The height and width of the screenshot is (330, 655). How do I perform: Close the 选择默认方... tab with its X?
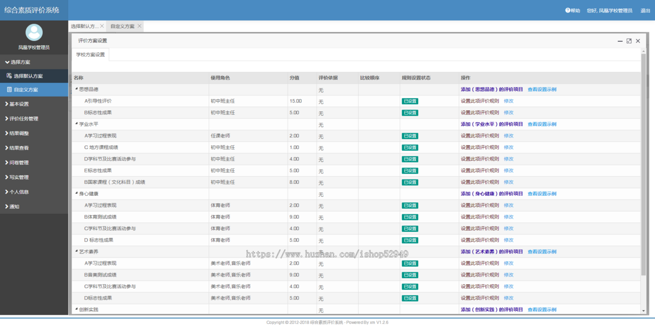(x=102, y=26)
